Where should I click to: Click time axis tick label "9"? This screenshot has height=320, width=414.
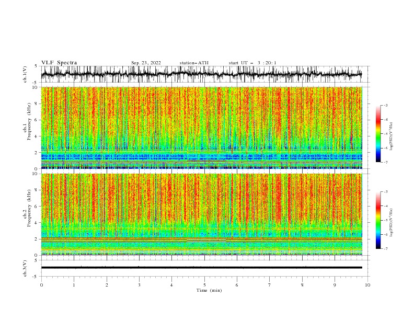pos(335,285)
